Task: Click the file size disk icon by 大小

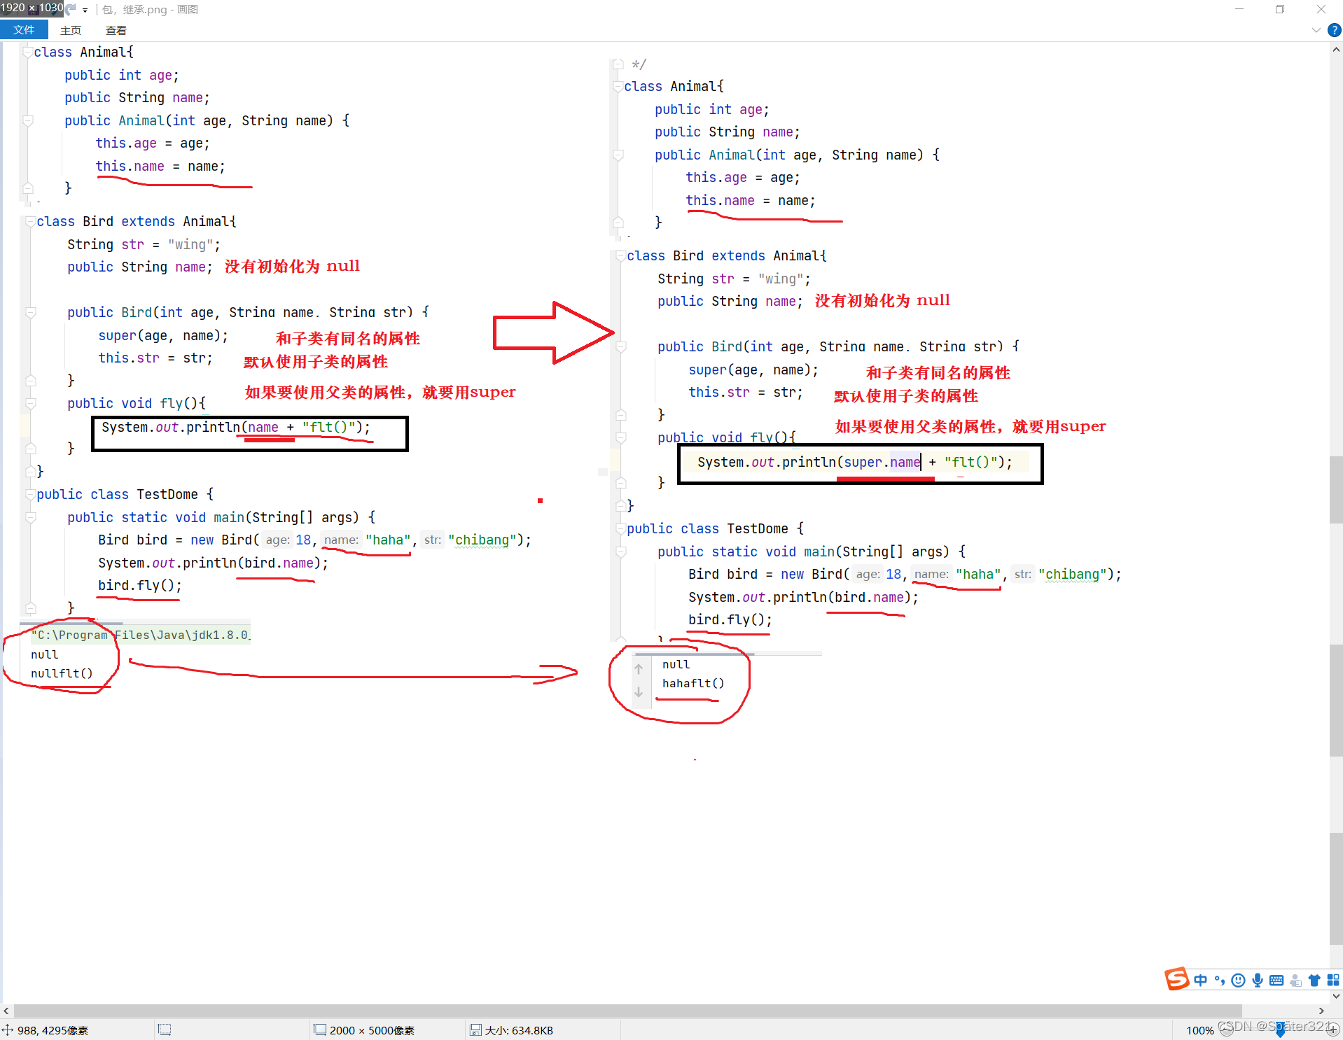Action: [x=476, y=1030]
